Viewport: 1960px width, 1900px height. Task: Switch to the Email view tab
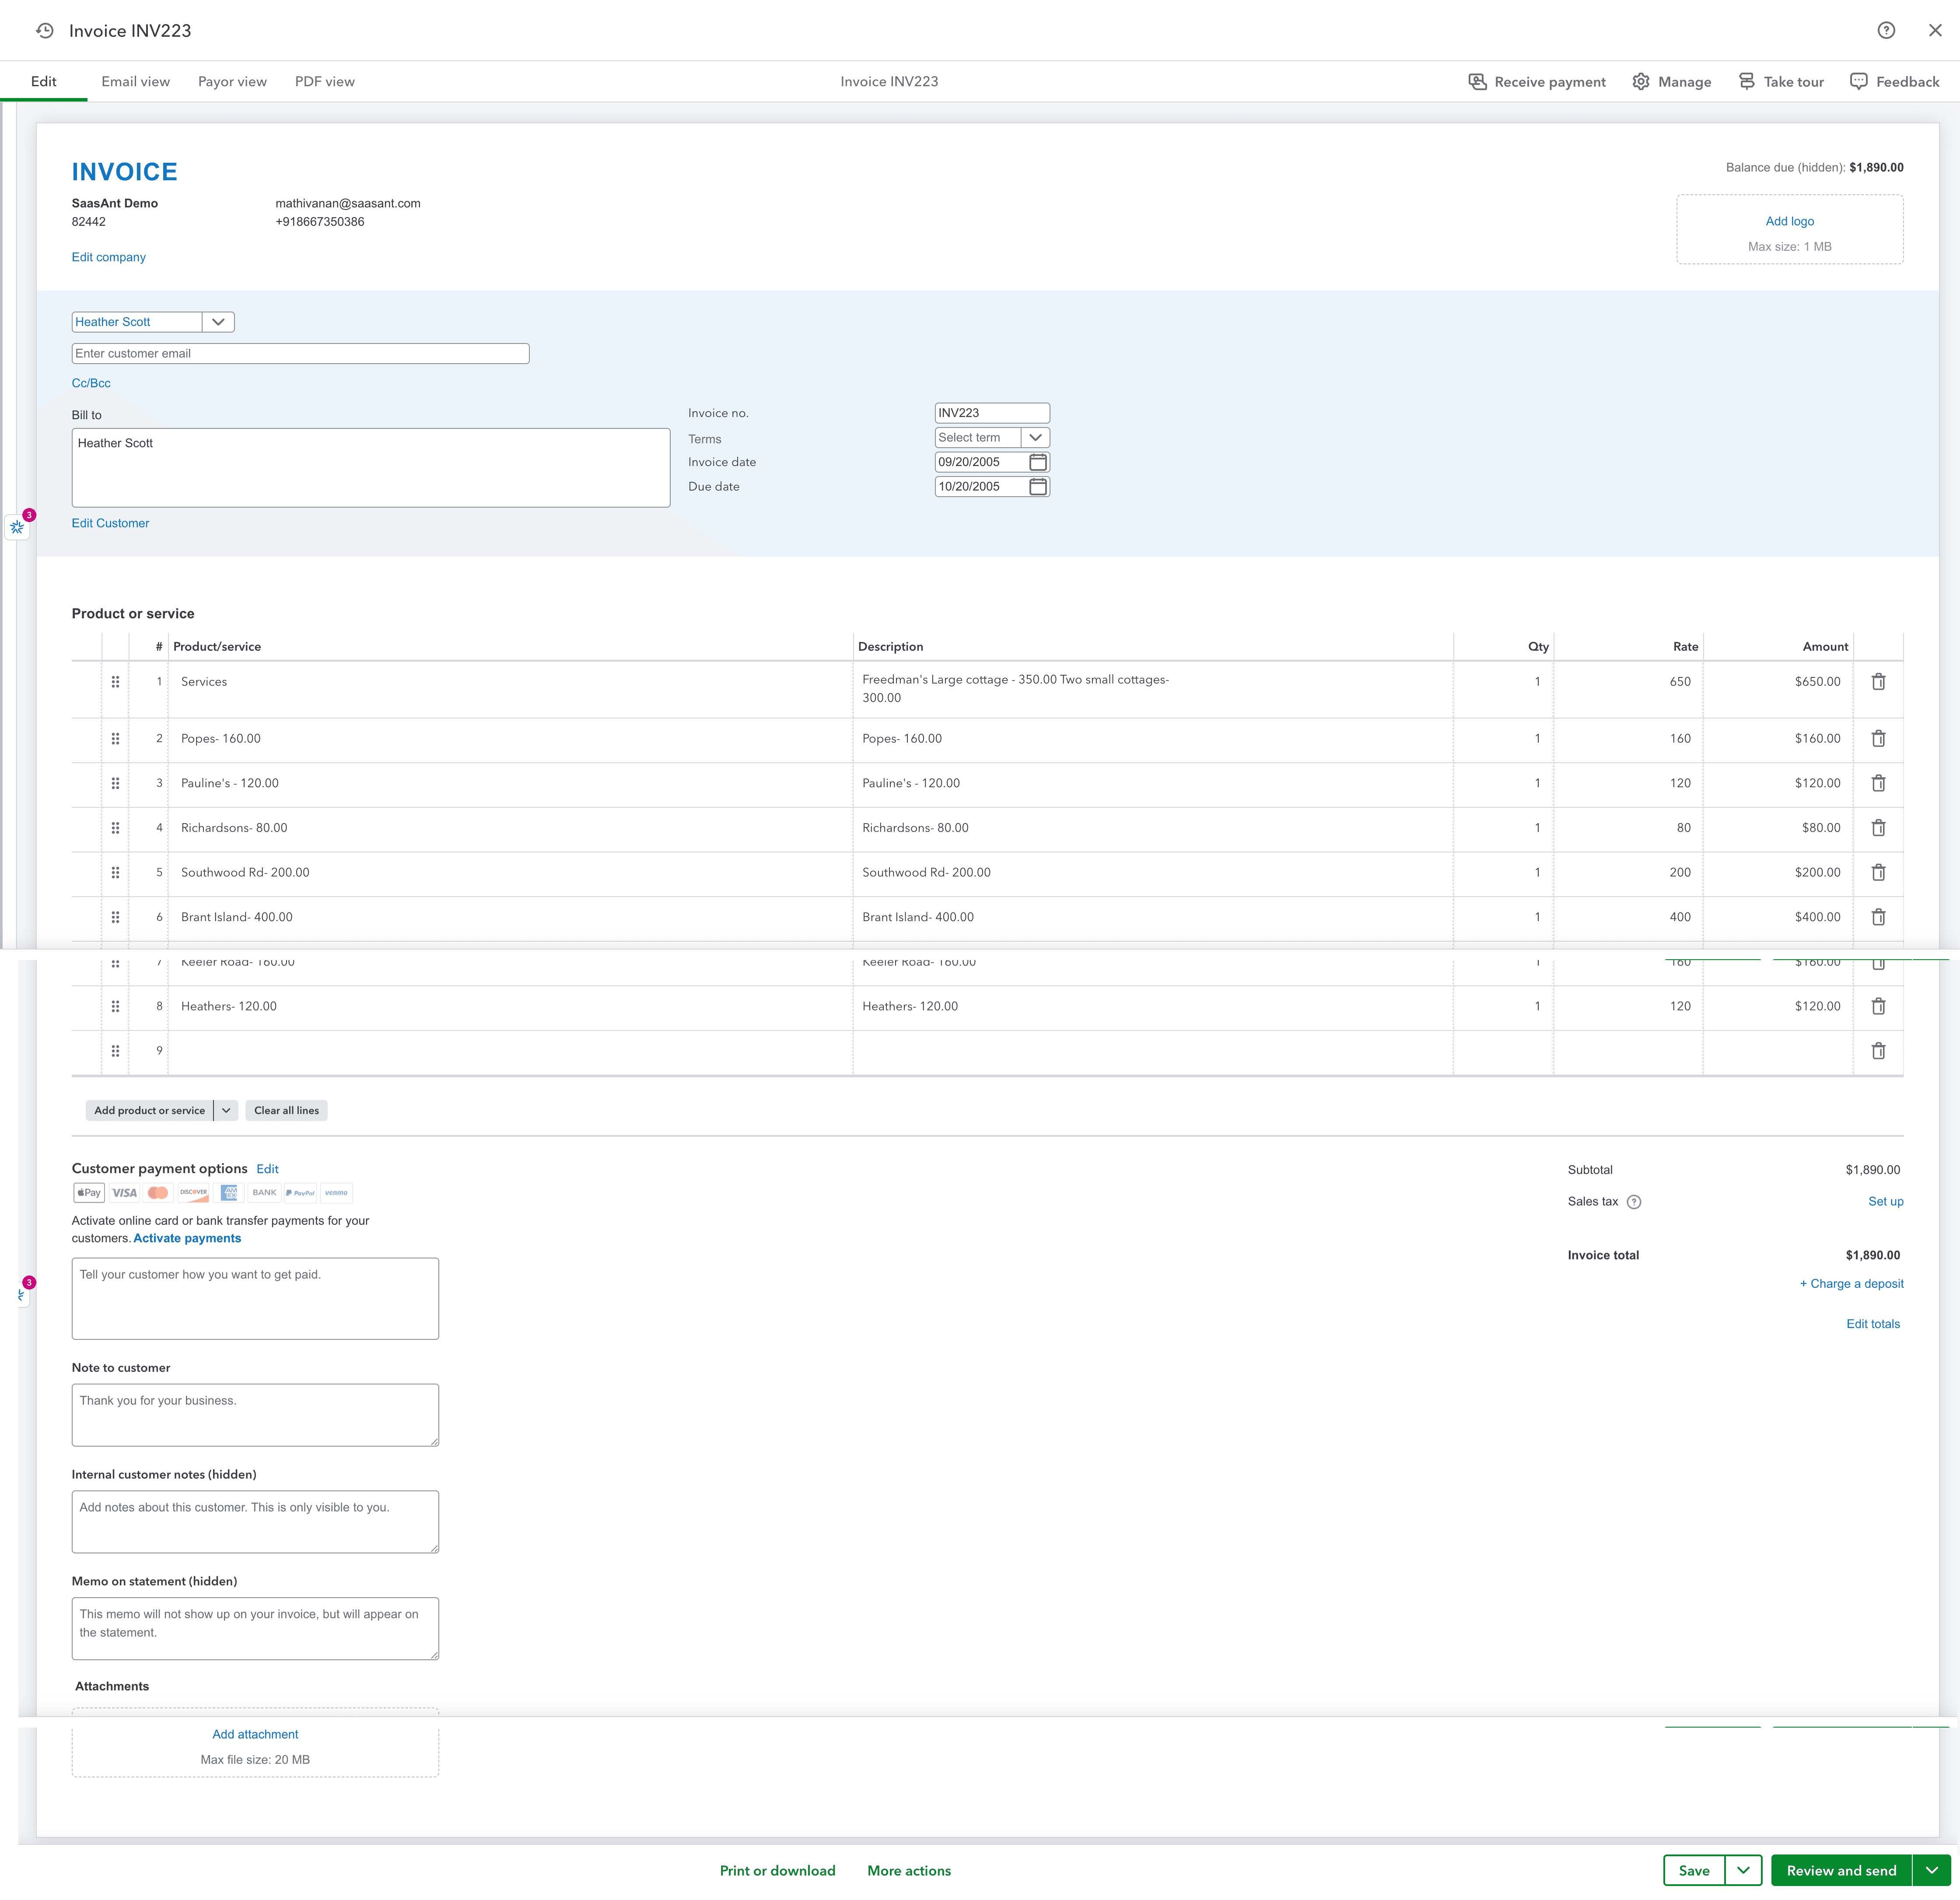point(135,81)
